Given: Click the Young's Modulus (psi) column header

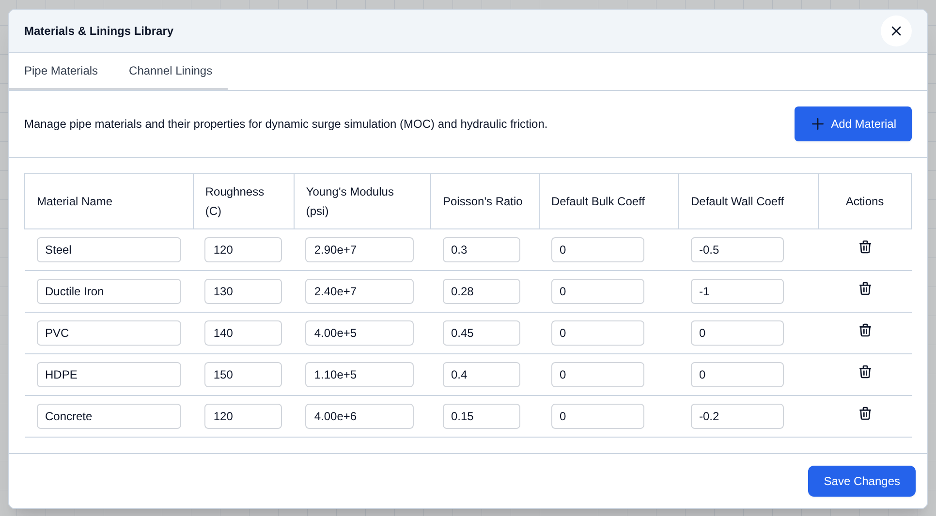Looking at the screenshot, I should pos(362,201).
